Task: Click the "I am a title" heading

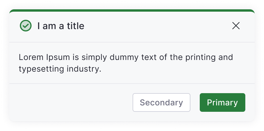Action: click(x=61, y=26)
